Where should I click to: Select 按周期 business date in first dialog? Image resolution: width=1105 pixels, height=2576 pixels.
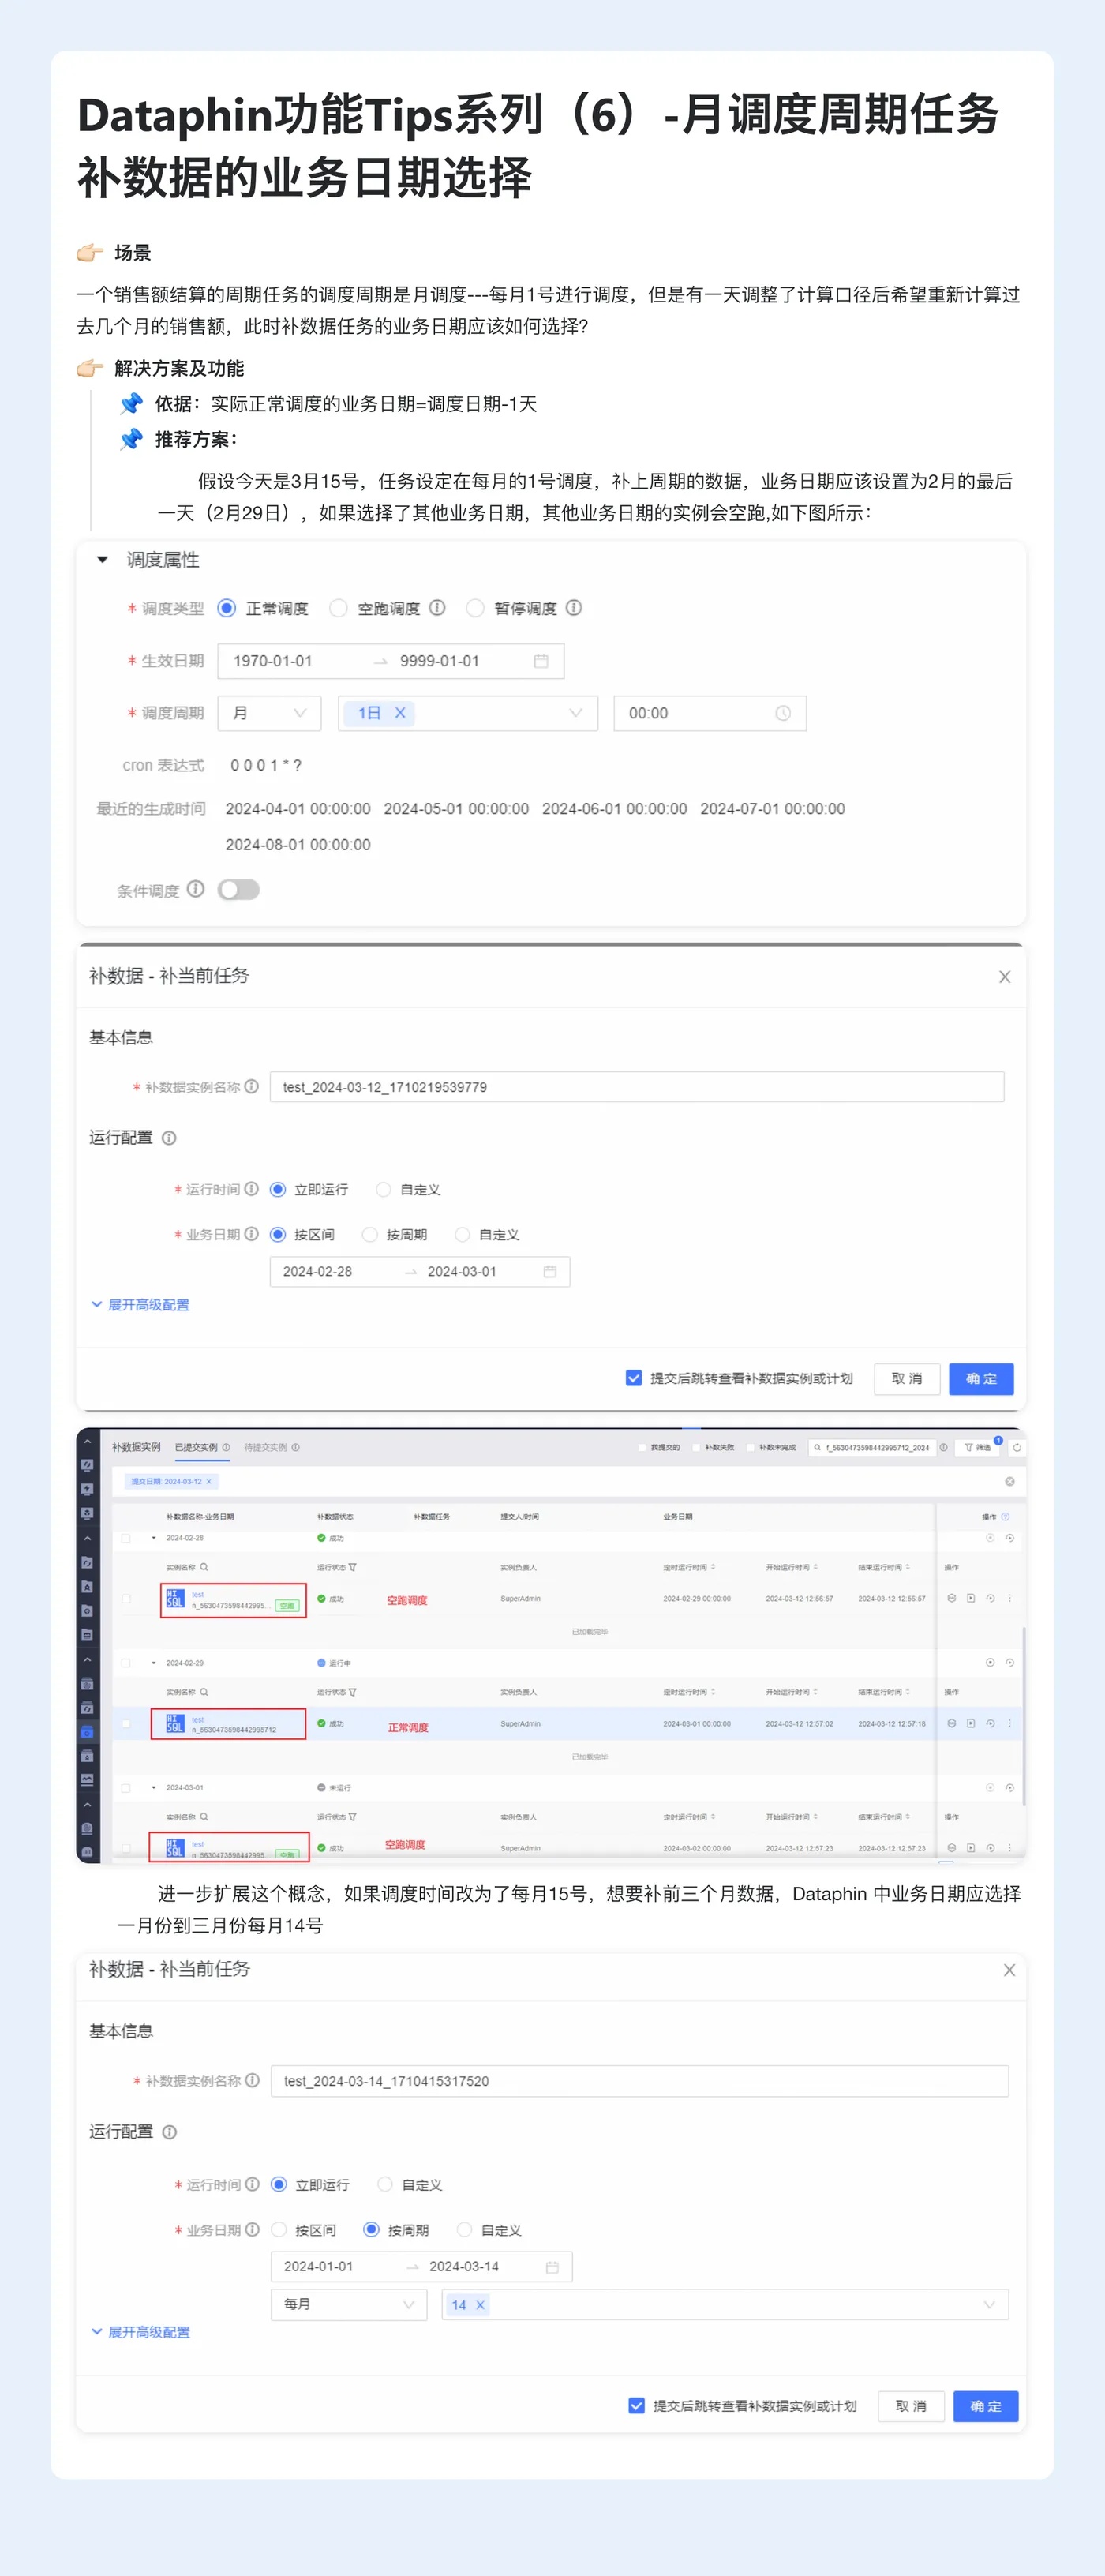click(370, 1234)
